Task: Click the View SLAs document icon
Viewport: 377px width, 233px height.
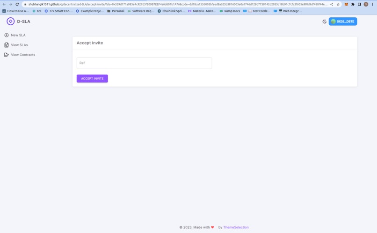Action: (7, 45)
